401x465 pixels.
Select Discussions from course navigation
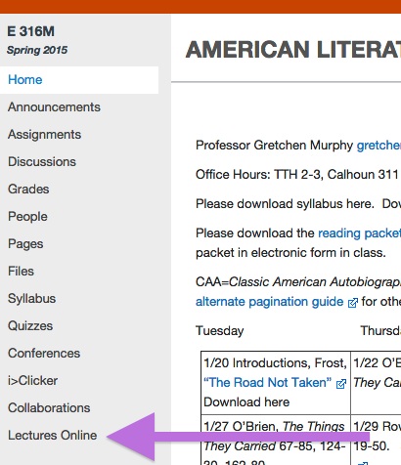click(42, 162)
